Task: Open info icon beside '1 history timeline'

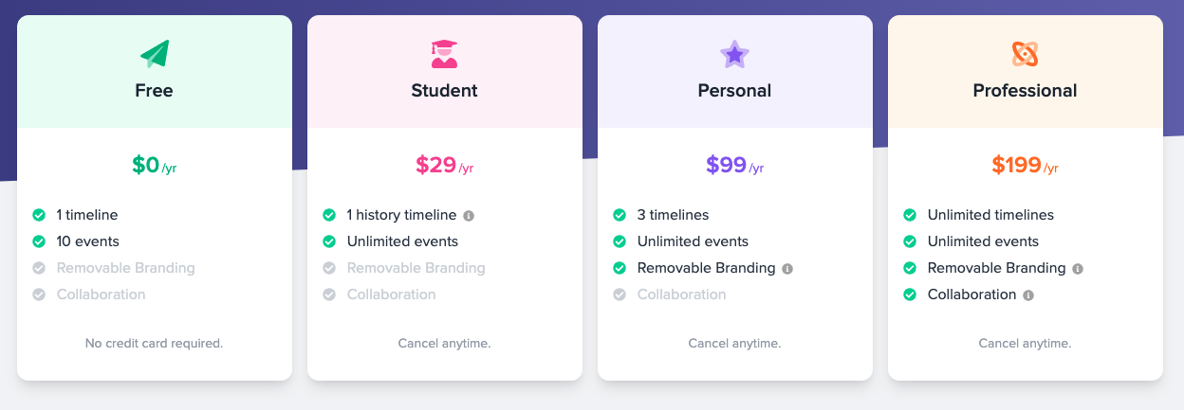Action: pyautogui.click(x=469, y=216)
